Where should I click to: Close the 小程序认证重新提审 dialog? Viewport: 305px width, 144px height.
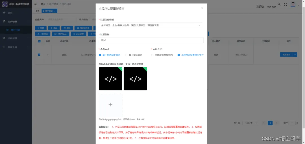point(202,8)
